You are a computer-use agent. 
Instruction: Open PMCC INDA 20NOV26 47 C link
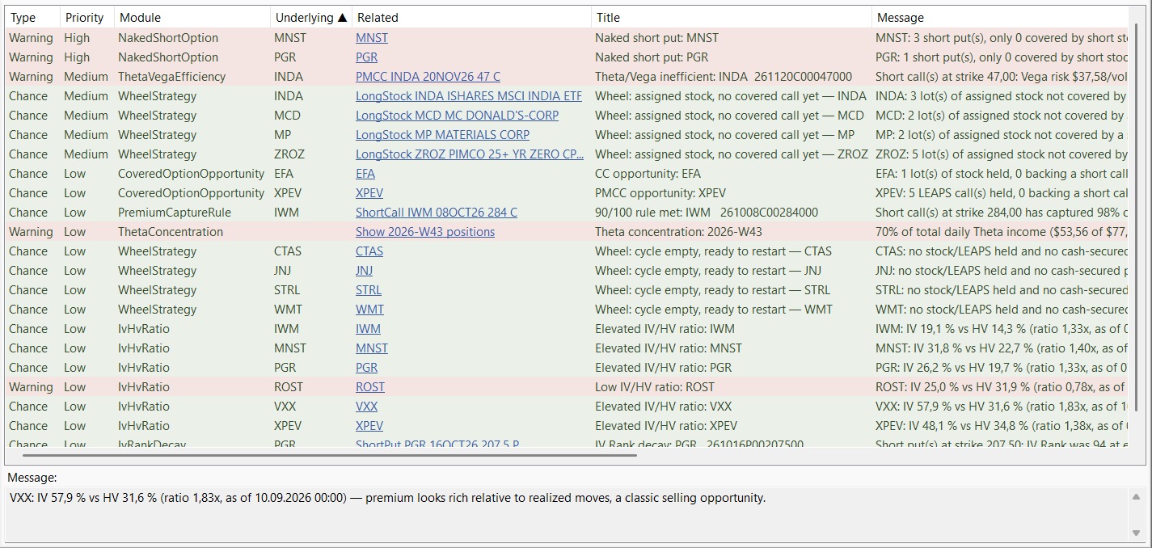click(428, 77)
